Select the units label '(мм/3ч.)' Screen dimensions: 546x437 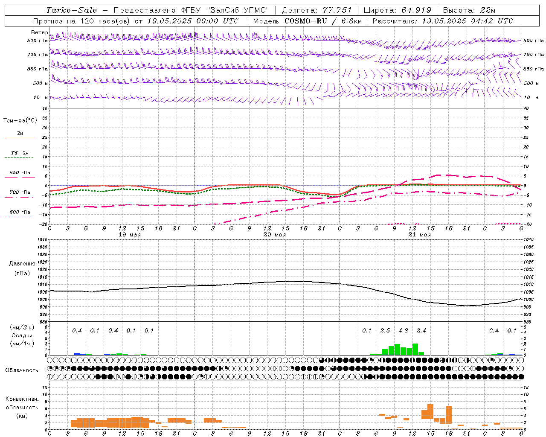coord(22,327)
